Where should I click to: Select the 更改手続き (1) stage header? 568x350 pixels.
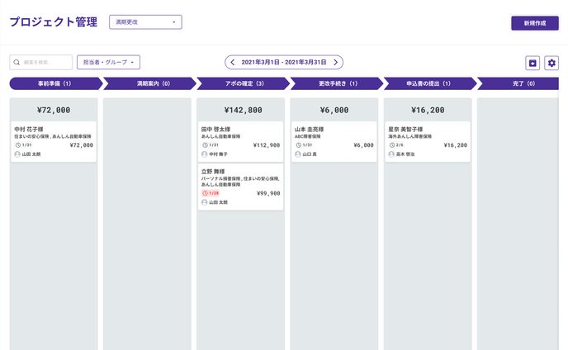click(337, 83)
